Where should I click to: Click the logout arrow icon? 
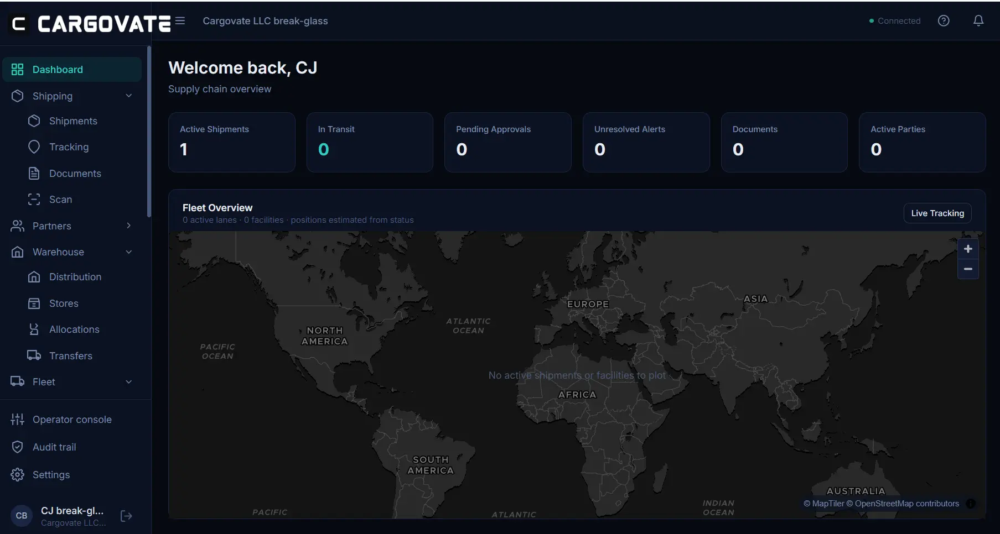point(126,516)
